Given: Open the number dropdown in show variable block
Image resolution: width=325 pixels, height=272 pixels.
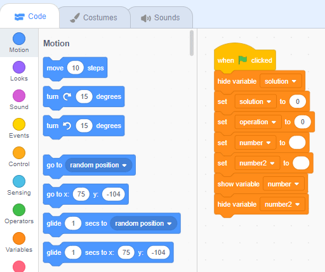Looking at the screenshot, I should pos(284,184).
